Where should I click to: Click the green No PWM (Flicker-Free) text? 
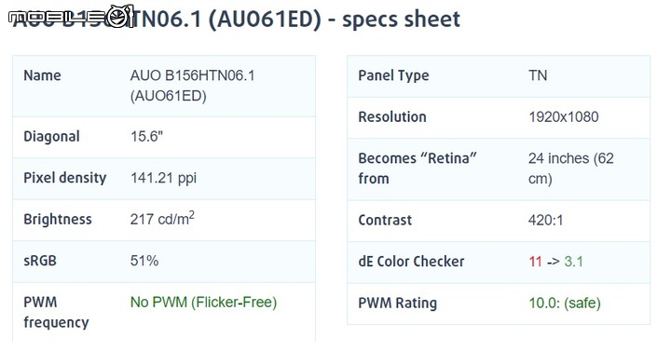coord(203,303)
